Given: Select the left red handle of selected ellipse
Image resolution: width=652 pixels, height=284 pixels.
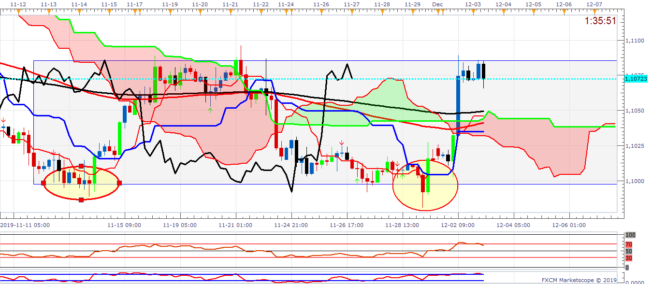Looking at the screenshot, I should pyautogui.click(x=43, y=183).
